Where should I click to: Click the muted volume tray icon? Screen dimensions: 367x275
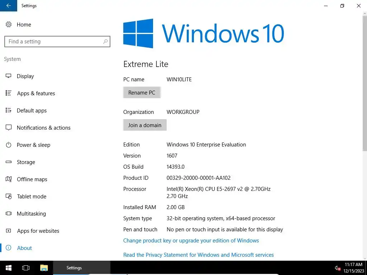coord(338,268)
